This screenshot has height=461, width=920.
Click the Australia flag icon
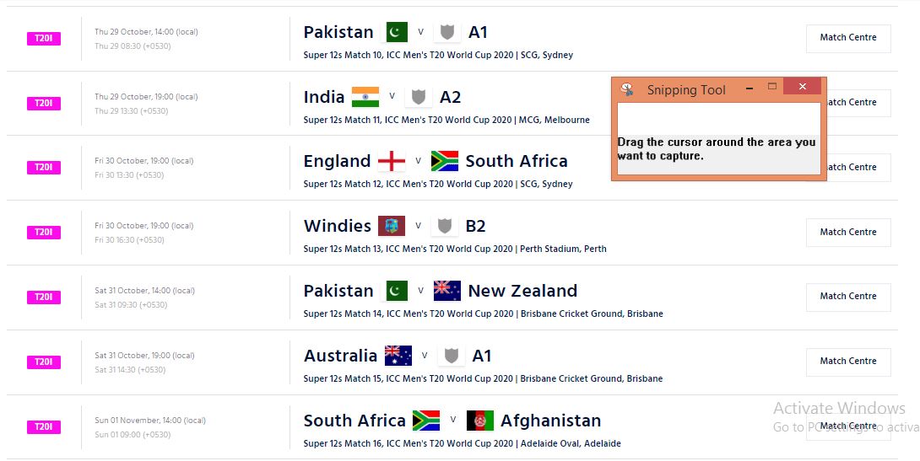coord(398,356)
